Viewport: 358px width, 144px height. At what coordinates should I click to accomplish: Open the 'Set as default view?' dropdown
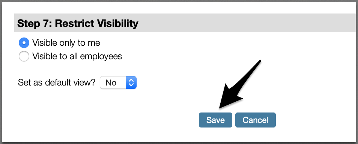click(118, 82)
